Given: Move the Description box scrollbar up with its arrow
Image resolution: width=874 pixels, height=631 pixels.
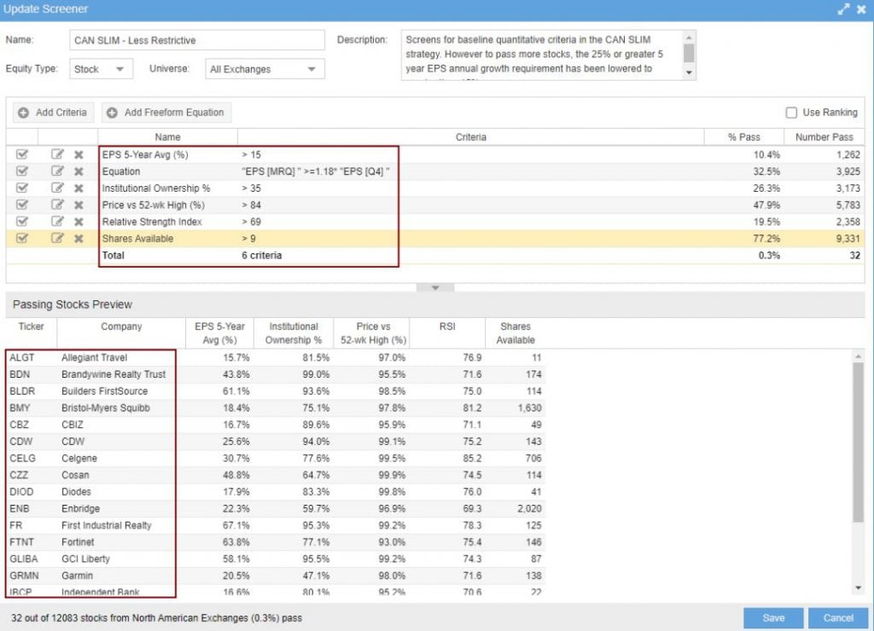Looking at the screenshot, I should coord(689,38).
